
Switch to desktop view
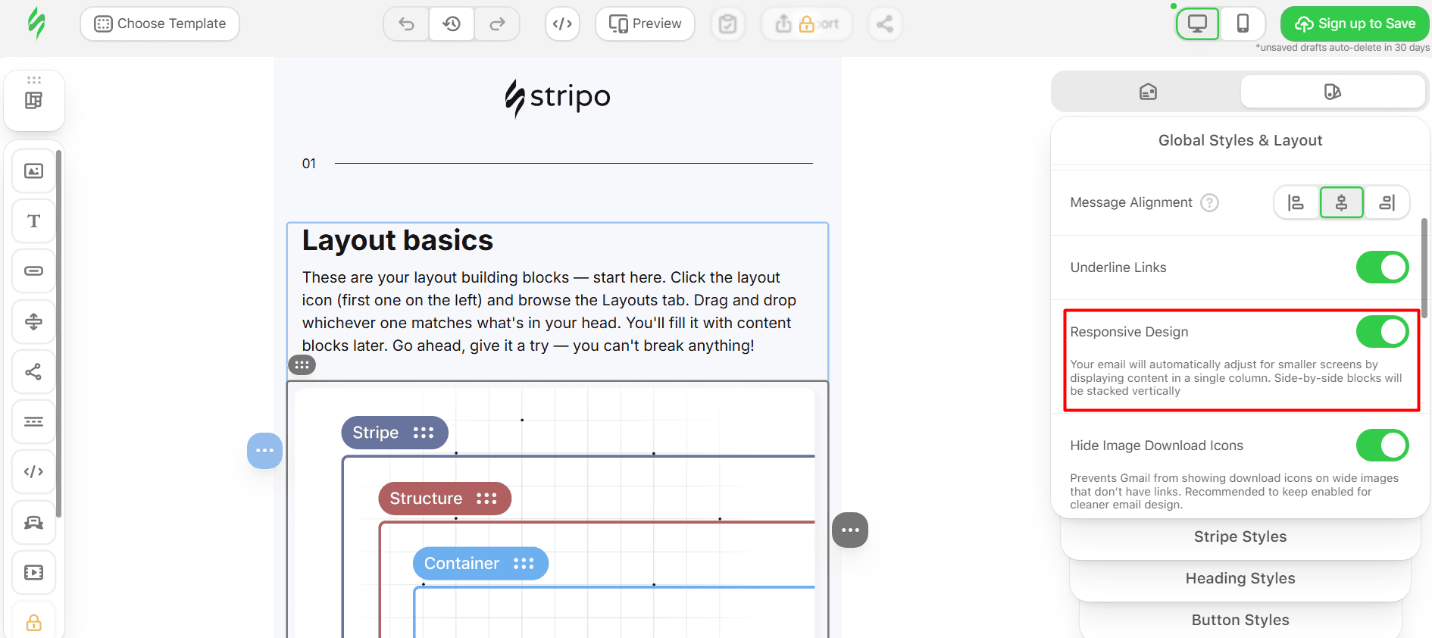(1197, 23)
